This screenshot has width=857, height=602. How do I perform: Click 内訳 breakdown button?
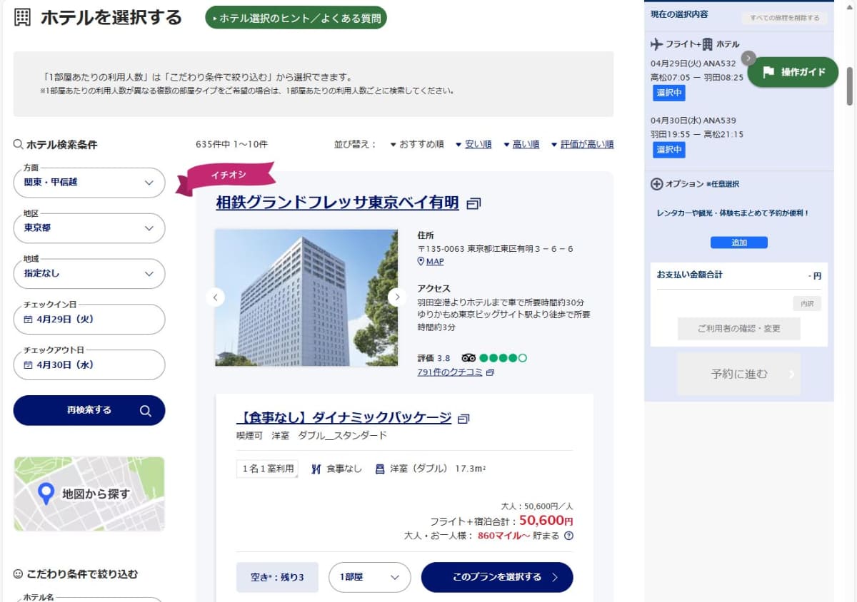coord(807,303)
